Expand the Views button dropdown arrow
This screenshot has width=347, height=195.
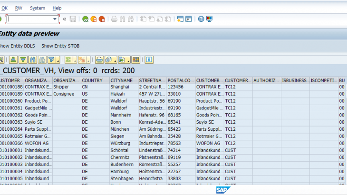115,60
